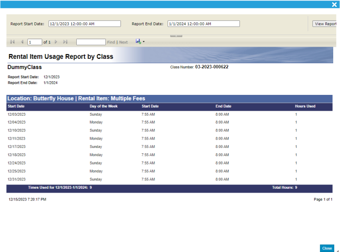Click the Day of the Week header
The width and height of the screenshot is (340, 252).
(x=103, y=106)
